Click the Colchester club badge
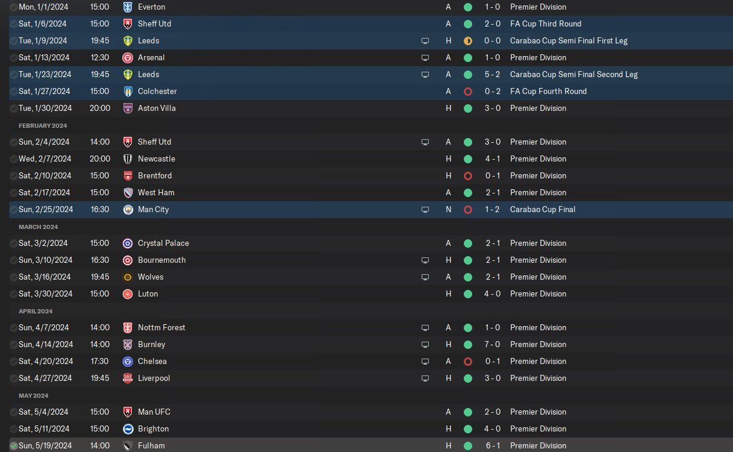Screen dimensions: 733x452 coord(128,92)
